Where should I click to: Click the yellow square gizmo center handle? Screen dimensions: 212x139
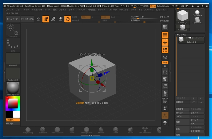pyautogui.click(x=92, y=78)
